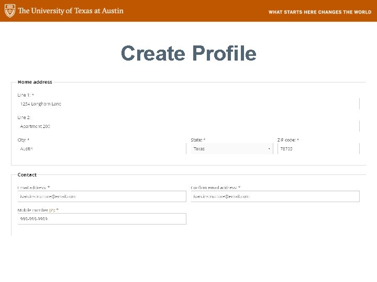Click the Mobile number help [?] link
Screen dimensions: 377x282
click(52, 210)
